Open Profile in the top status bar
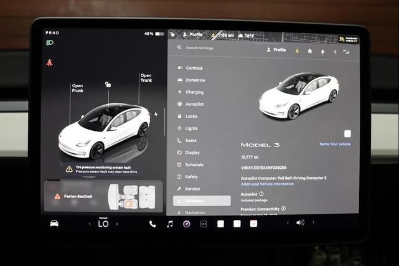The width and height of the screenshot is (399, 266). click(192, 35)
